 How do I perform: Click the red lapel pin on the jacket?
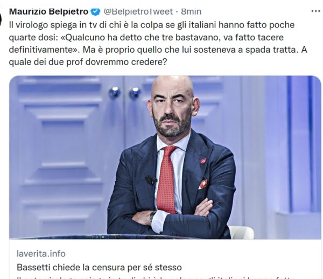203,161
